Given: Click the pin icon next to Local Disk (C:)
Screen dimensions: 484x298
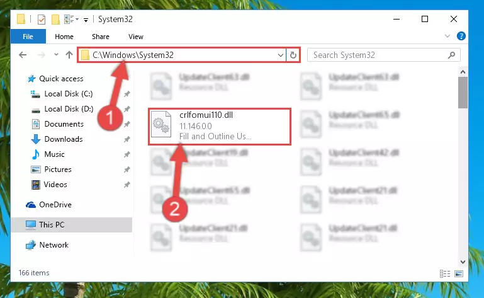Looking at the screenshot, I should [127, 94].
